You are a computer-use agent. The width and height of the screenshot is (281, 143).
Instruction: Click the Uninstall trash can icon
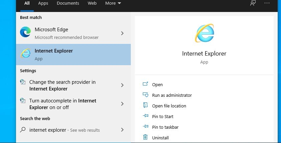[x=145, y=137]
